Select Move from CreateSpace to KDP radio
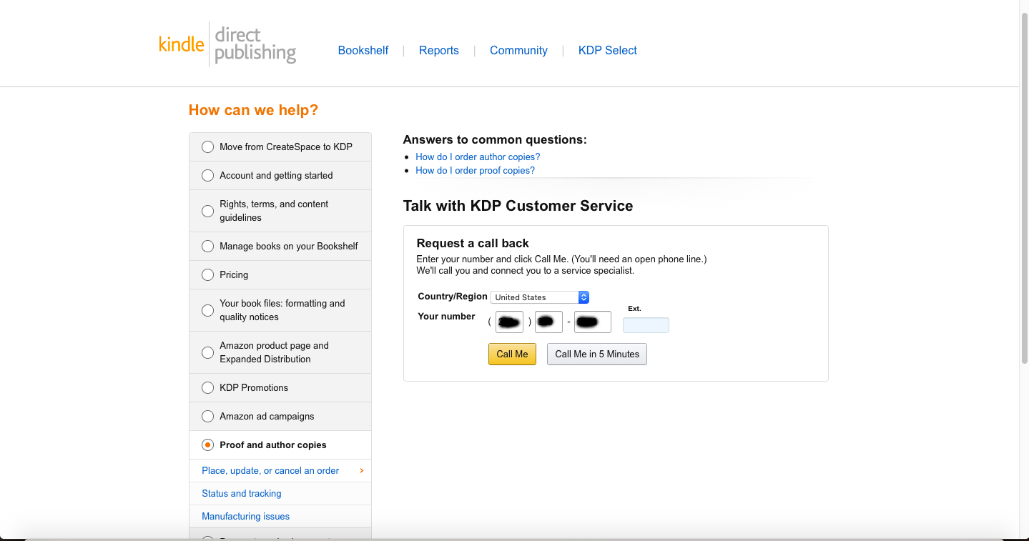The image size is (1029, 541). click(x=208, y=147)
